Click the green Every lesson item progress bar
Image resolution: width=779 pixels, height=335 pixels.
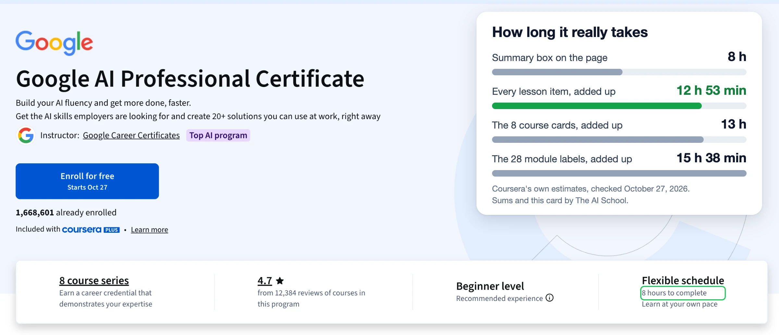click(619, 106)
